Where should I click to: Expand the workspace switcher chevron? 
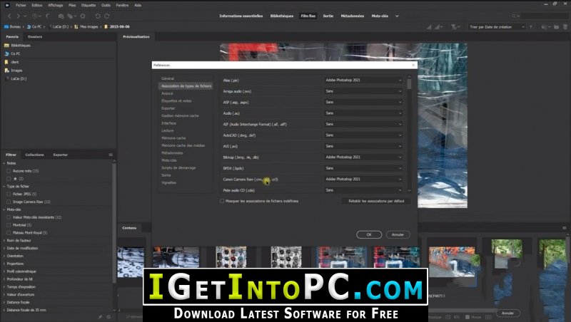(397, 16)
